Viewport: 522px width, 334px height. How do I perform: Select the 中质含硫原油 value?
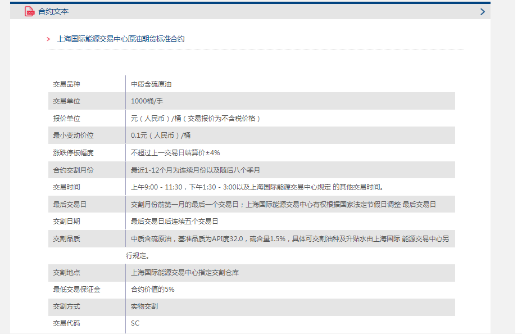(151, 84)
